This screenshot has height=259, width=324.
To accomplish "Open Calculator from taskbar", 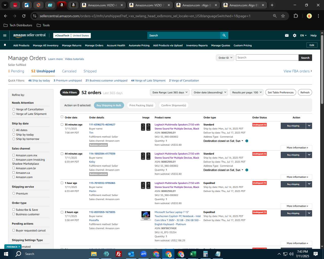I will pos(205,254).
